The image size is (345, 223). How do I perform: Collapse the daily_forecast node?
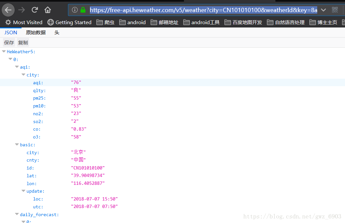[17, 214]
